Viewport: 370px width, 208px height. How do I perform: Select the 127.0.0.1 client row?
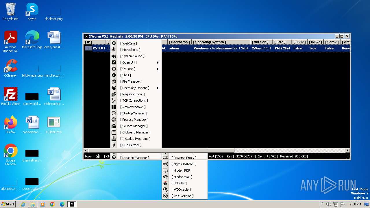coord(217,48)
